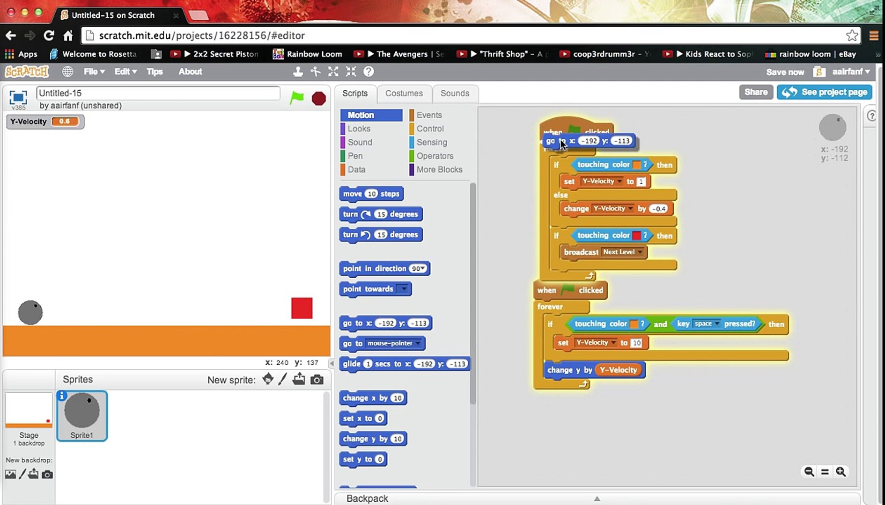Open See project page
This screenshot has height=505, width=885.
click(825, 92)
